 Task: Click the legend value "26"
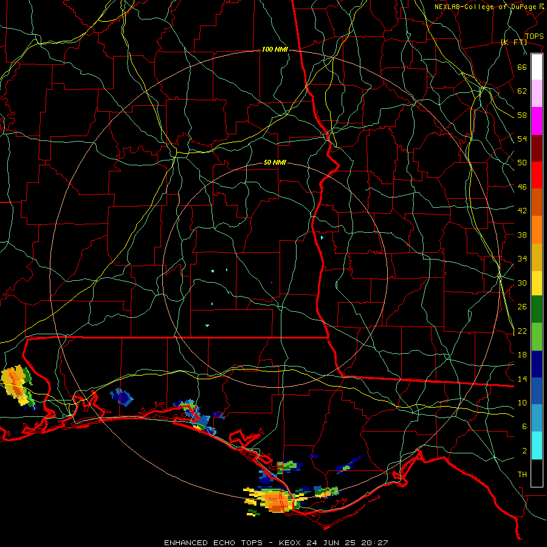point(522,307)
